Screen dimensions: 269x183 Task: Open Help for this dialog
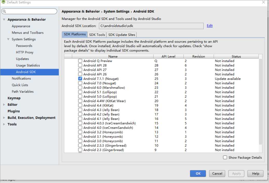click(x=256, y=174)
